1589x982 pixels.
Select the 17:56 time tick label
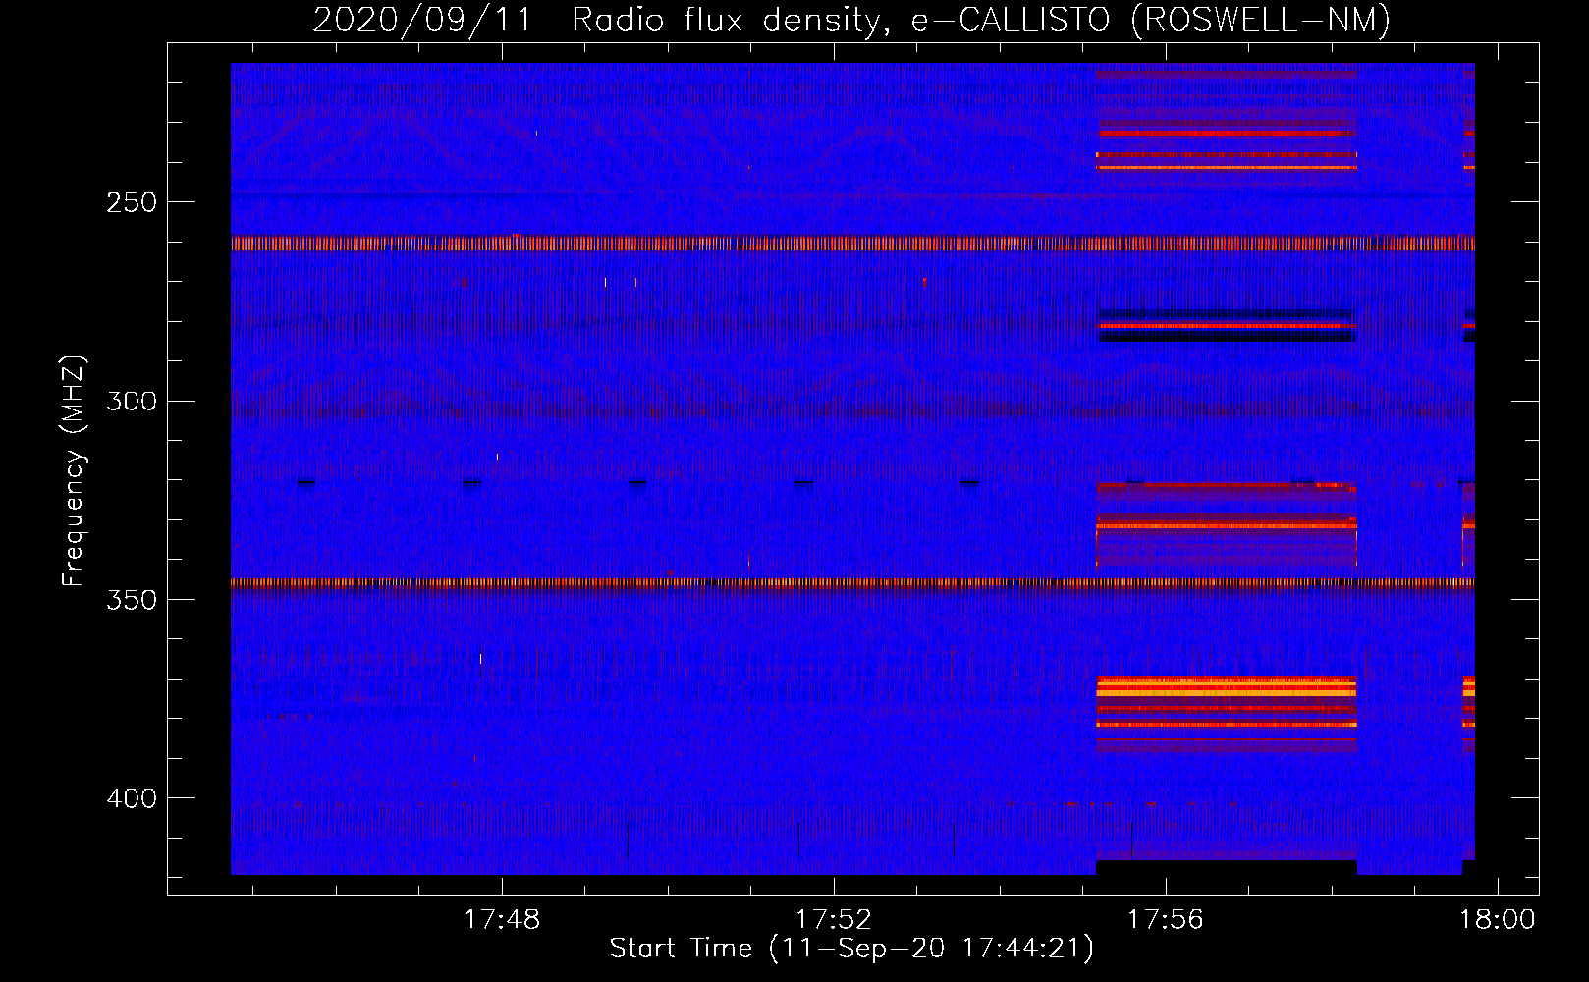1166,920
